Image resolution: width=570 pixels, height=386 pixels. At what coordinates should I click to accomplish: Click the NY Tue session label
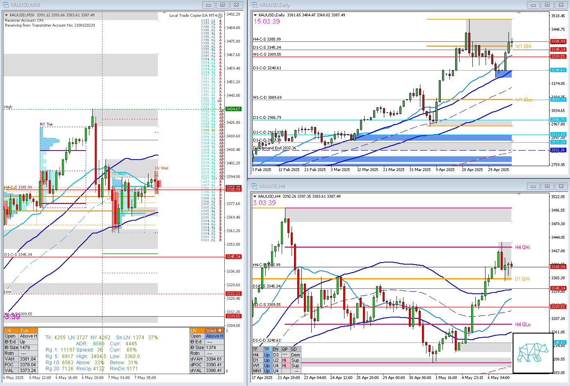[x=46, y=124]
